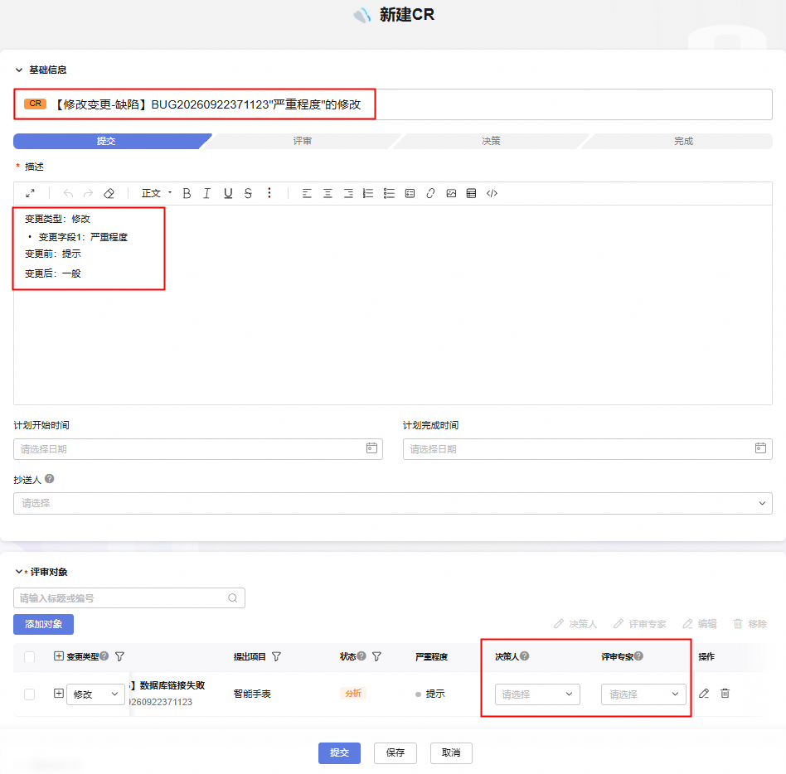The height and width of the screenshot is (774, 786).
Task: Insert a table into the description
Action: (471, 193)
